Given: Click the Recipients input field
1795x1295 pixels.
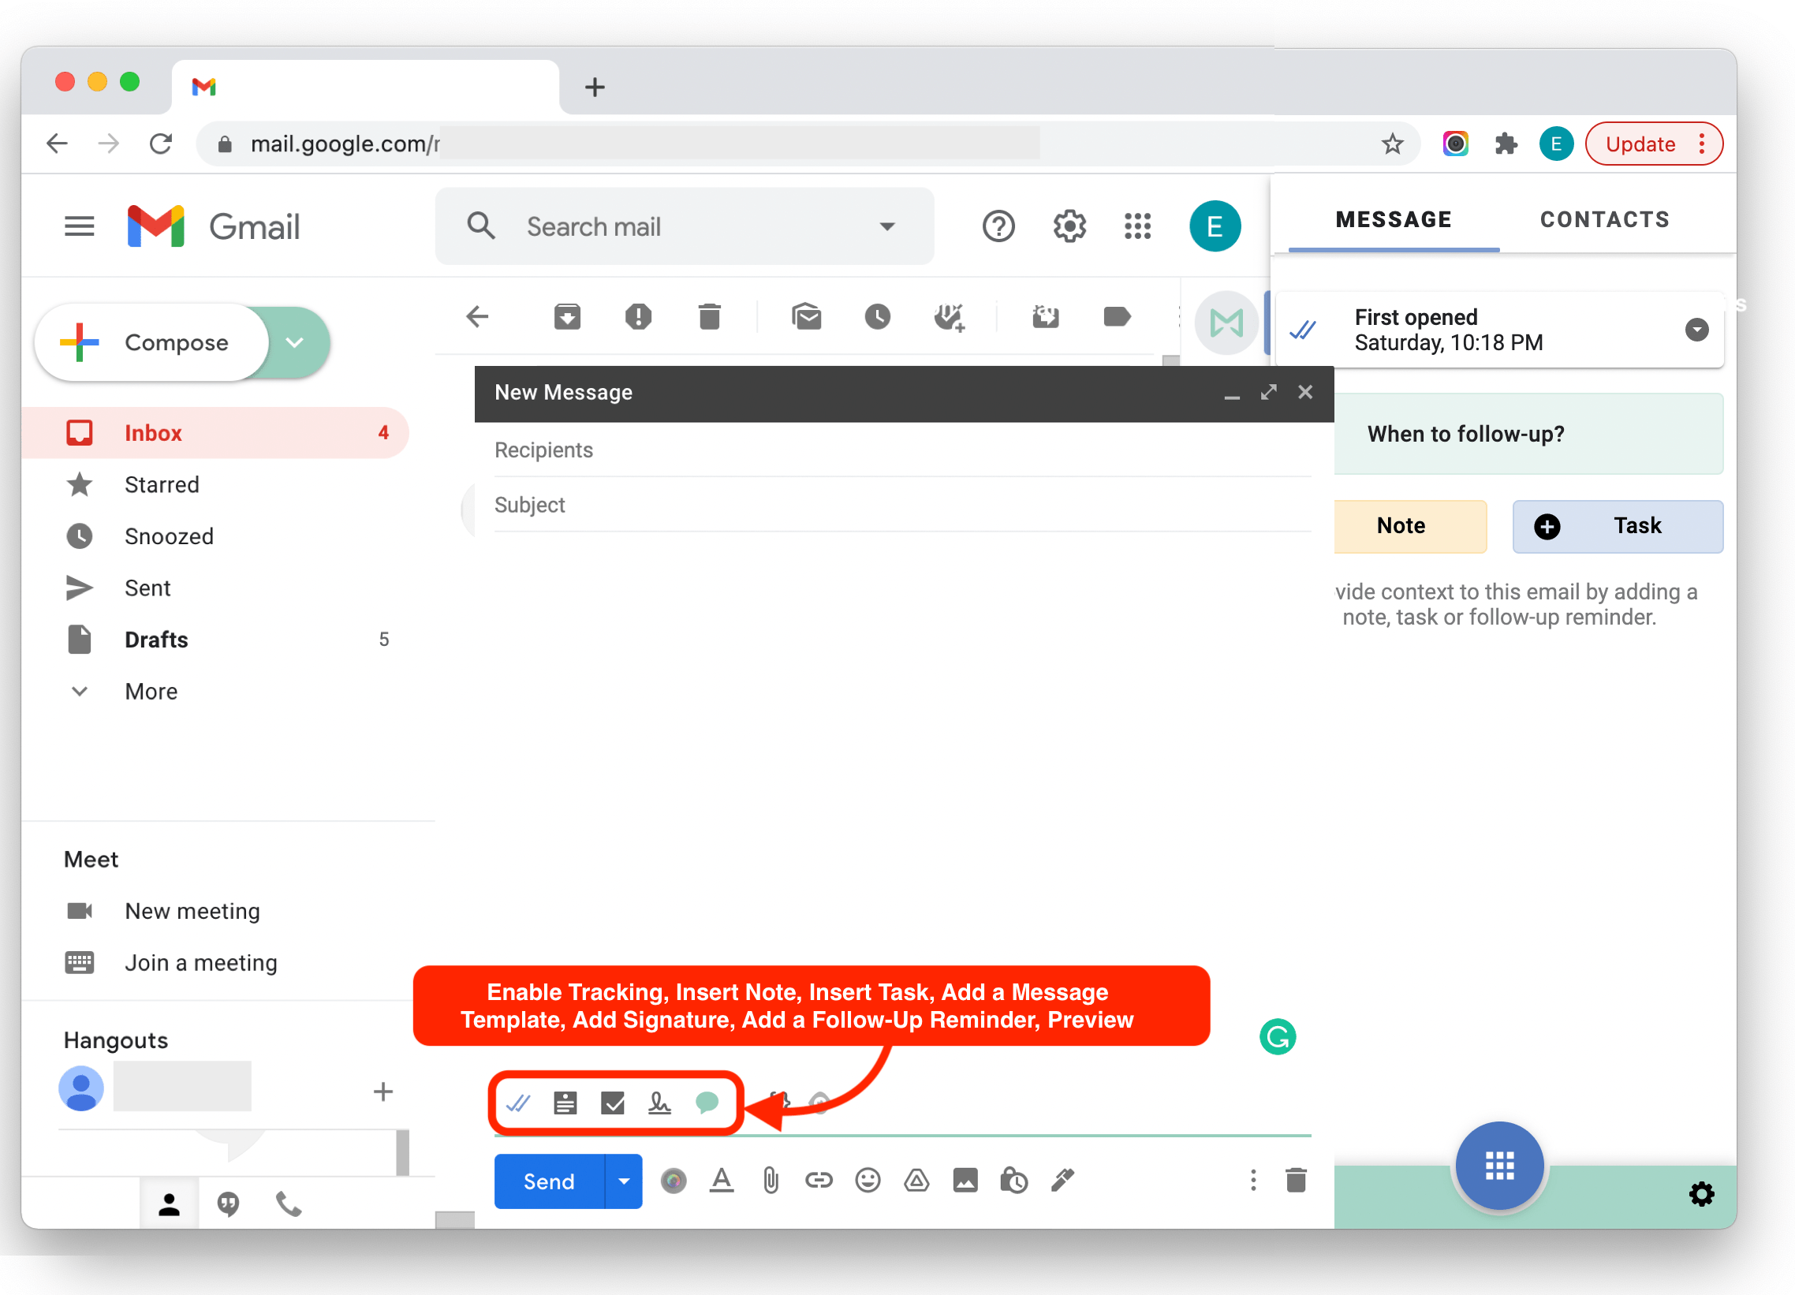Looking at the screenshot, I should click(x=901, y=450).
